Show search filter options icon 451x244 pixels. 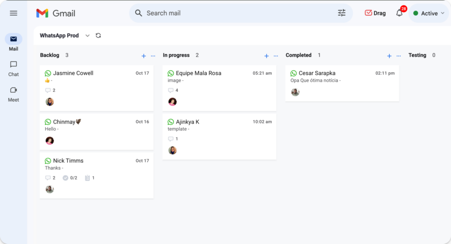(x=342, y=13)
